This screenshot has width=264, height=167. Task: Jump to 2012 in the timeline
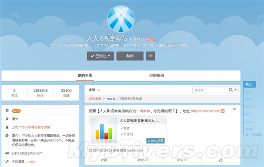pos(249,107)
